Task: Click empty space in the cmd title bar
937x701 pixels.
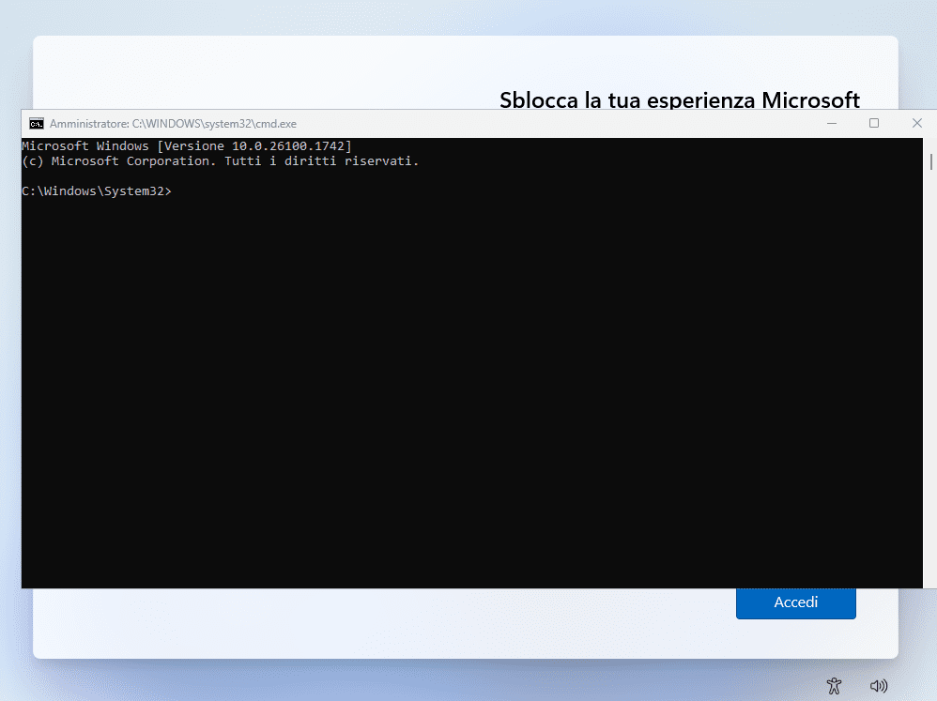Action: (563, 123)
